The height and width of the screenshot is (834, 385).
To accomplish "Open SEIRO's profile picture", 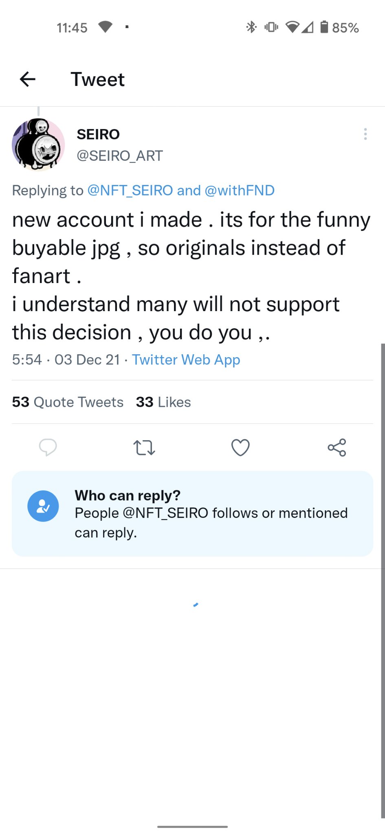I will (38, 145).
